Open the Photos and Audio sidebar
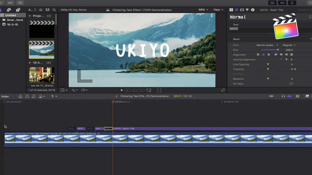Image resolution: width=312 pixels, height=175 pixels. pos(9,10)
